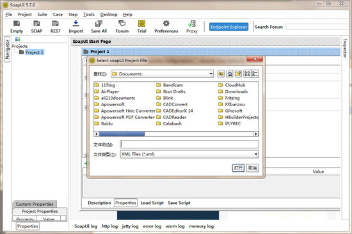Go up one folder level in dialog
This screenshot has width=352, height=234.
coord(221,74)
